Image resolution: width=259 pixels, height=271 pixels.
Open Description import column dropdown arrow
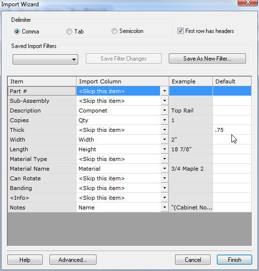point(164,110)
